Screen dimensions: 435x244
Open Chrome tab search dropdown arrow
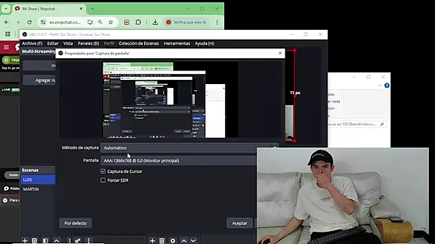tap(6, 9)
